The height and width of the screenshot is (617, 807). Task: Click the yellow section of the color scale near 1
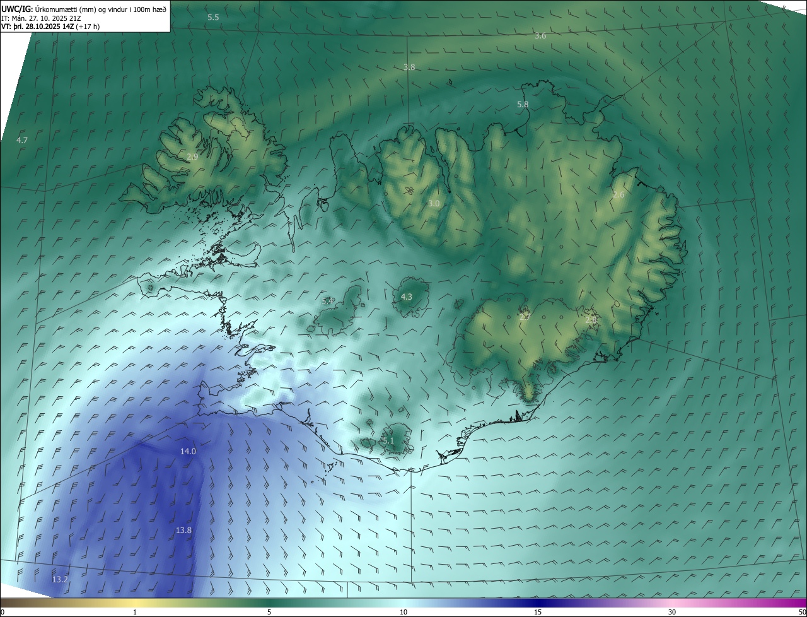point(135,603)
